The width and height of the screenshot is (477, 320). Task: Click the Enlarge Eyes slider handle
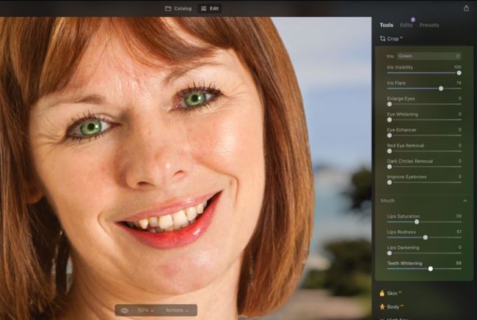pyautogui.click(x=389, y=104)
